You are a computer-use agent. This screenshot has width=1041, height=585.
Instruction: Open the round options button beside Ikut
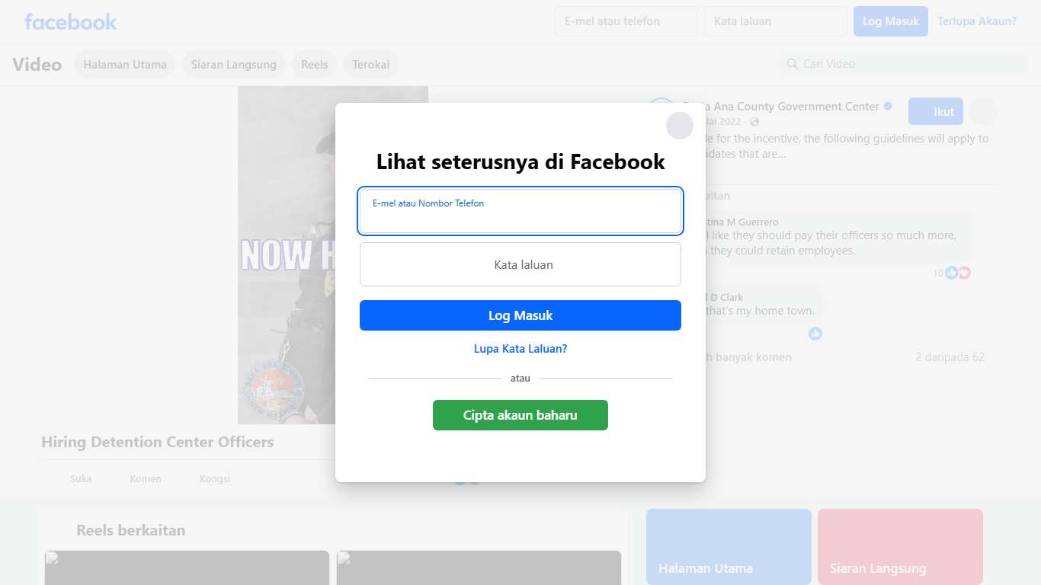coord(983,112)
